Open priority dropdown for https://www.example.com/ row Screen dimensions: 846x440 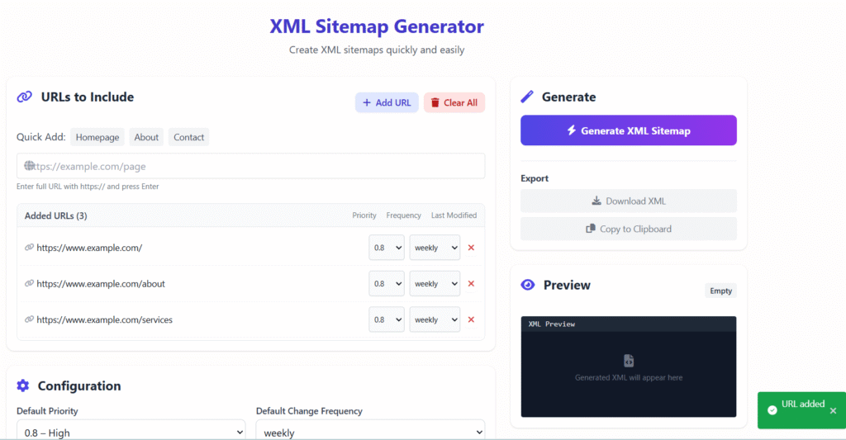pyautogui.click(x=387, y=248)
